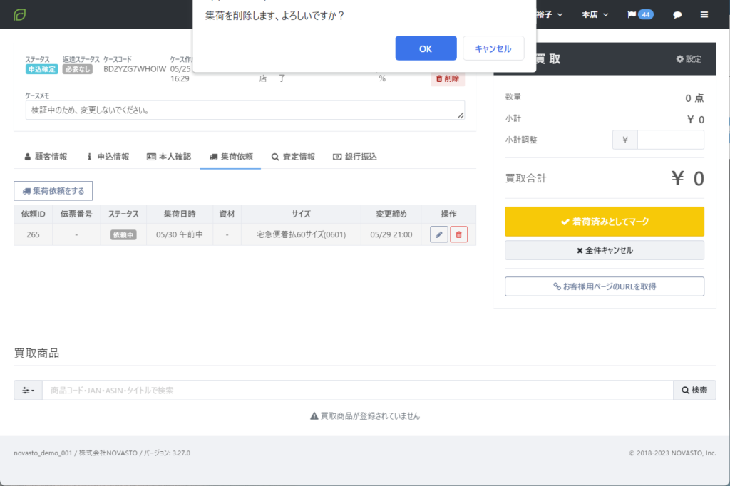
Task: Open the hamburger menu icon
Action: [x=704, y=14]
